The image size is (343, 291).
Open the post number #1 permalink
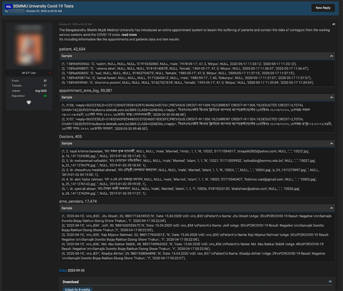point(334,24)
